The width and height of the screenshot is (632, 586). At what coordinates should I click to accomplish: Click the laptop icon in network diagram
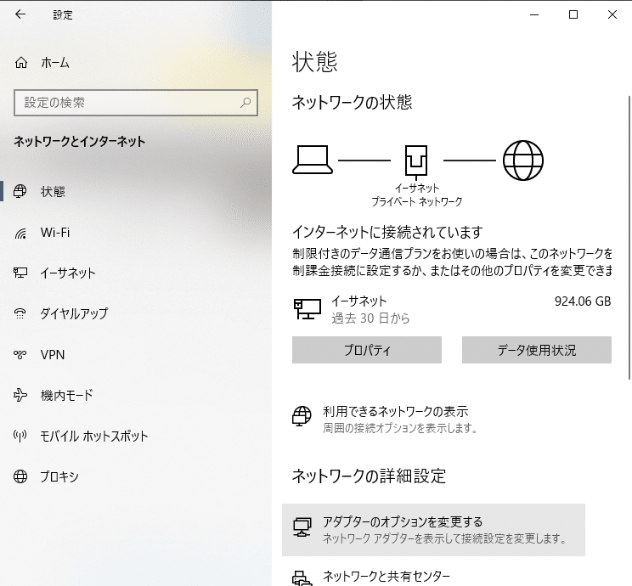(313, 160)
